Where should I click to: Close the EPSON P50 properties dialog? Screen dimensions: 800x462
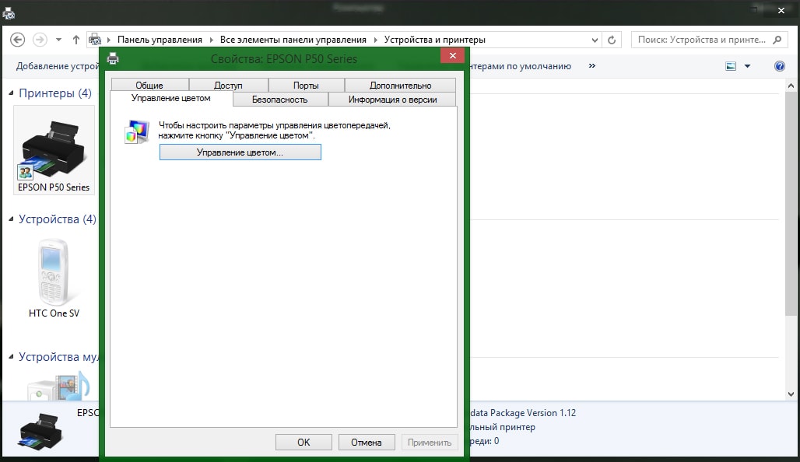pos(453,55)
